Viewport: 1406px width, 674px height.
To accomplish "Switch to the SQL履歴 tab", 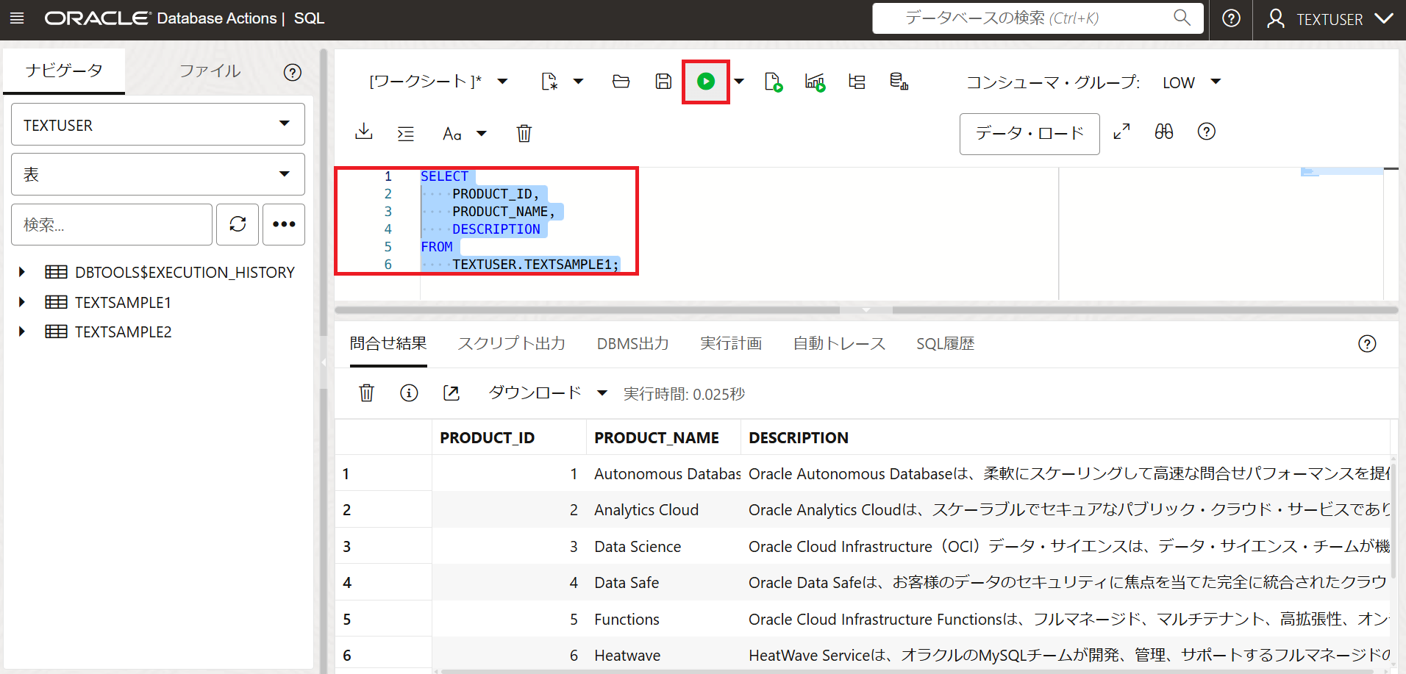I will coord(945,343).
